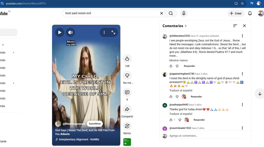The width and height of the screenshot is (264, 148).
Task: Click the comments icon beside video
Action: coord(127,92)
